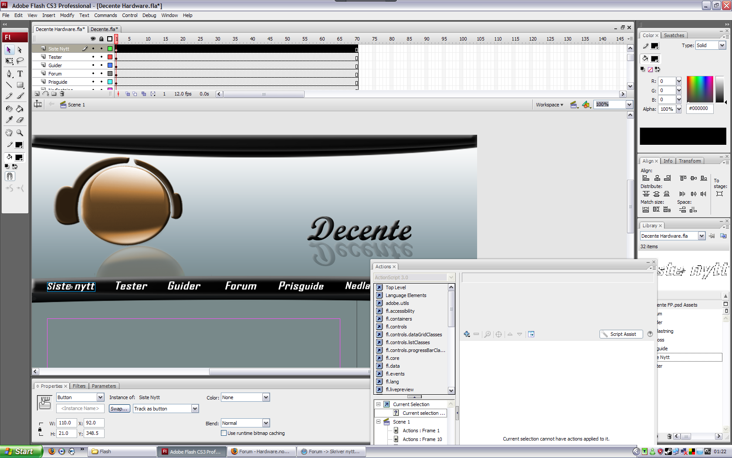Pick the Eyedropper tool

click(9, 120)
